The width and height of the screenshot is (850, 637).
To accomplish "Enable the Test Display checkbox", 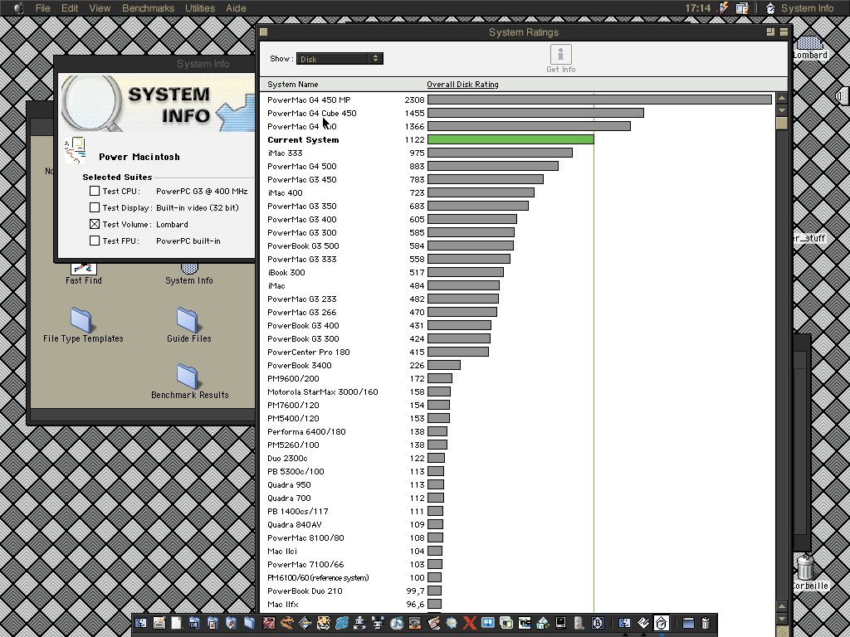I will [x=95, y=207].
